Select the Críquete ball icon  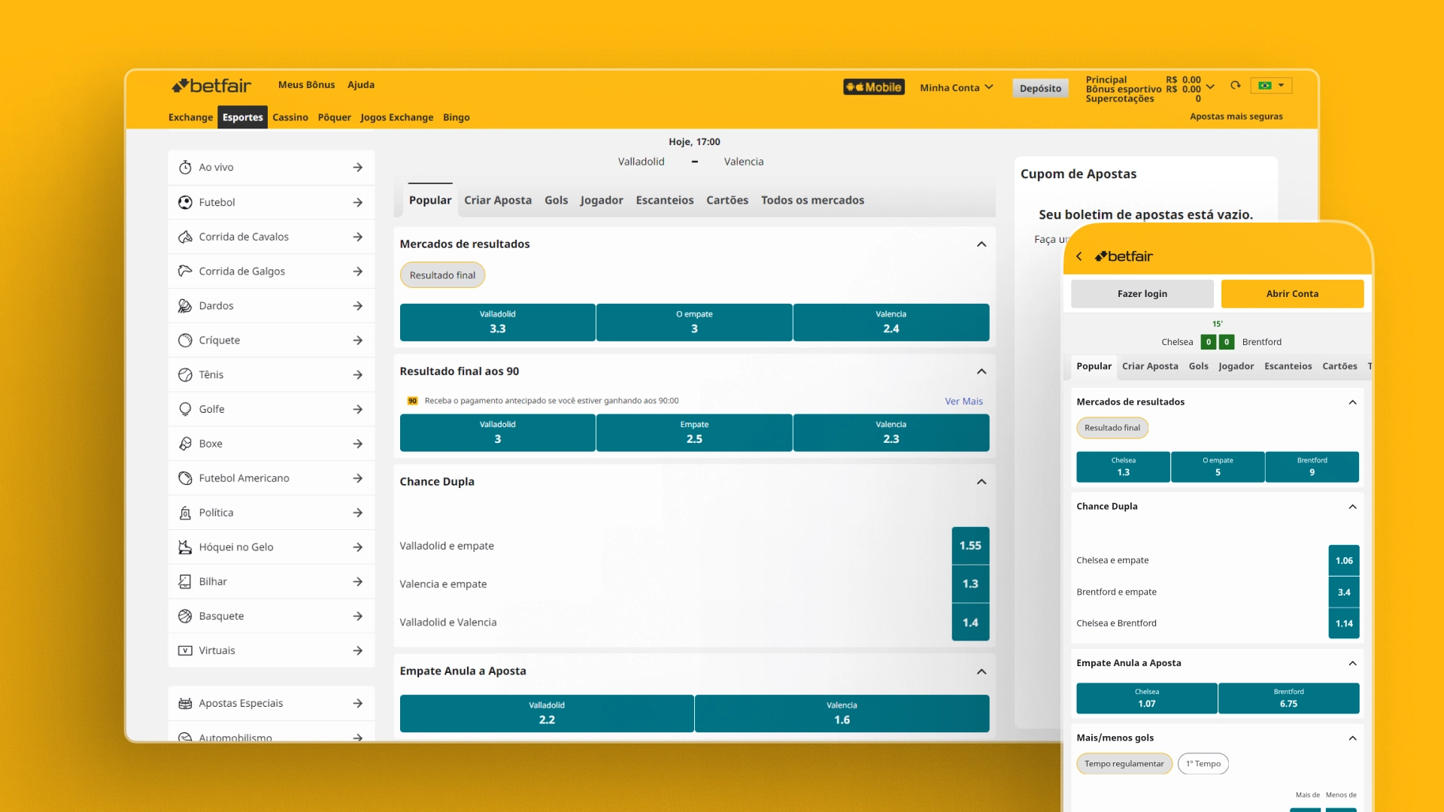(185, 341)
